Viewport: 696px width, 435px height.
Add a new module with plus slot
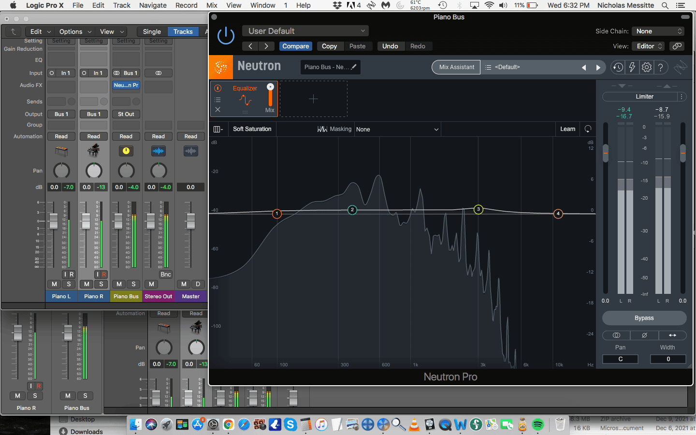pos(313,99)
